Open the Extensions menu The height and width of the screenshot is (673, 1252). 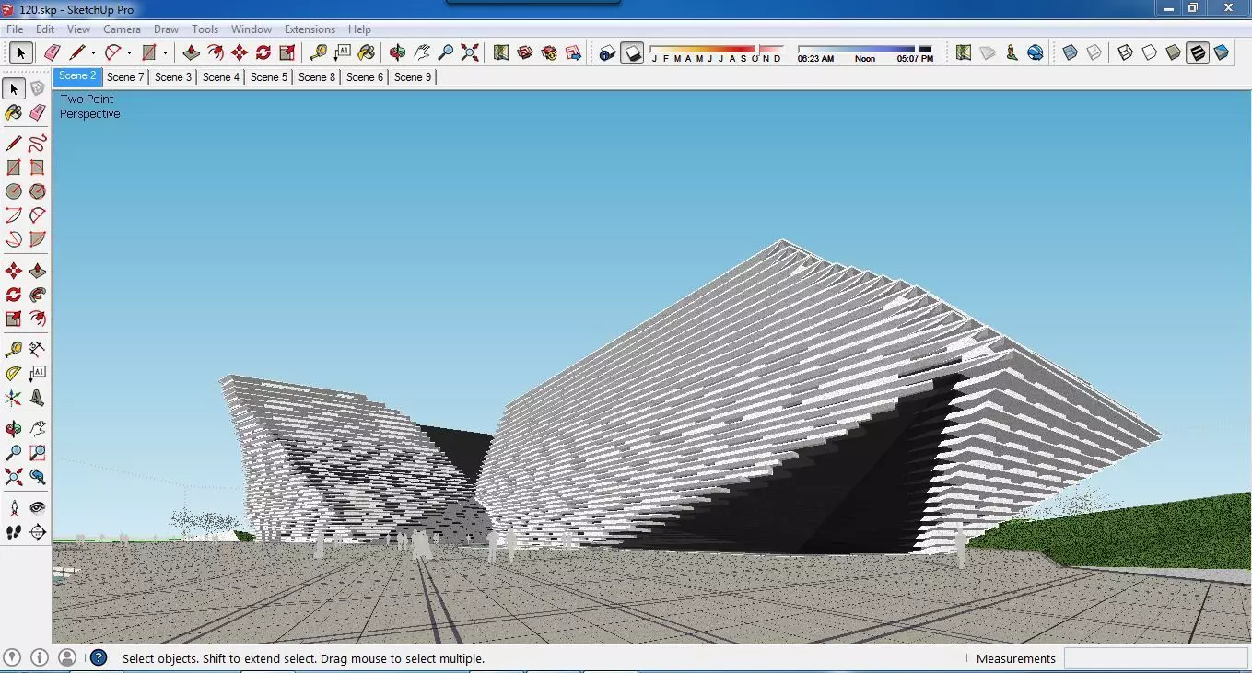[x=310, y=29]
